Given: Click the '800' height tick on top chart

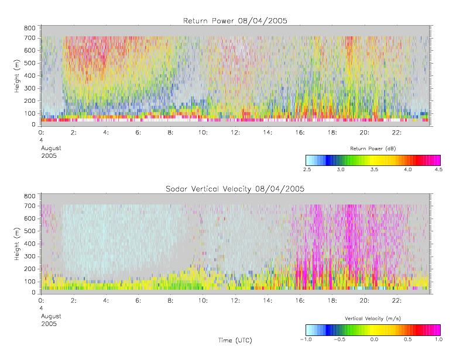Looking at the screenshot, I should pyautogui.click(x=29, y=28).
